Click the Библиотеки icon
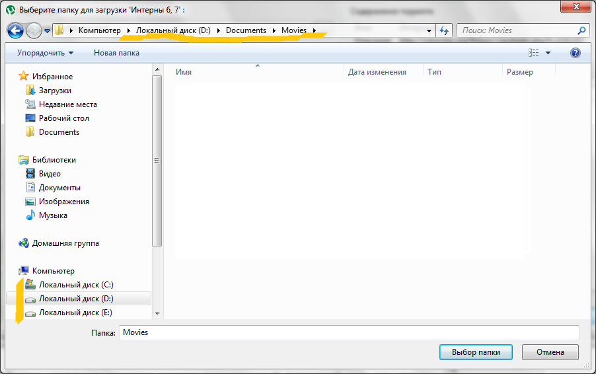 click(x=24, y=160)
